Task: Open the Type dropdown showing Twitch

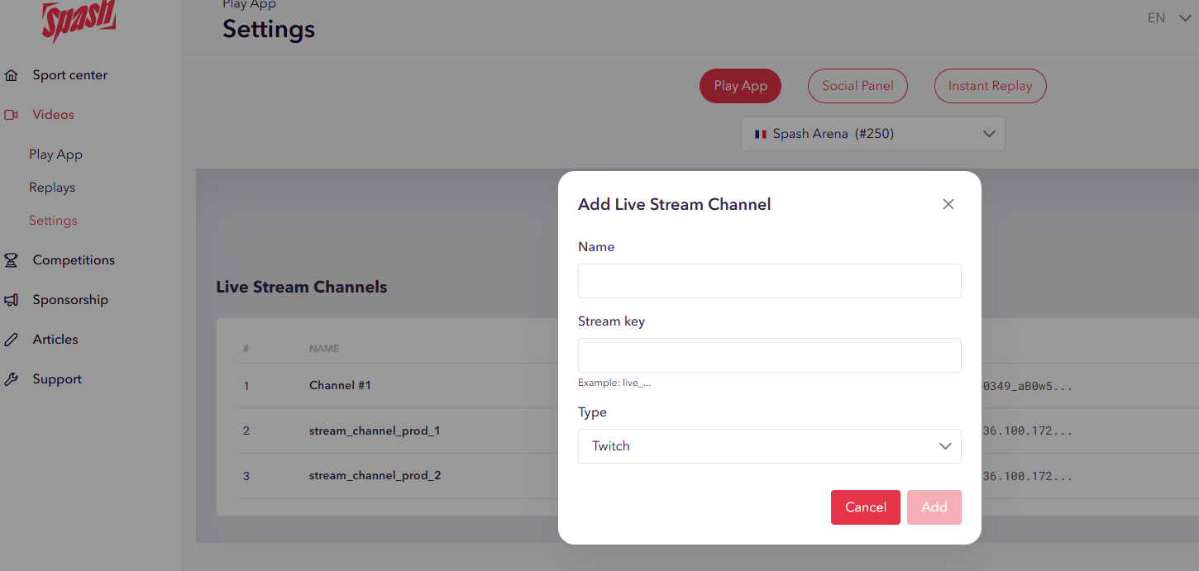Action: tap(769, 446)
